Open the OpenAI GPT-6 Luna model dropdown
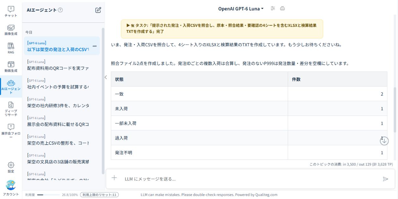The width and height of the screenshot is (398, 199). (x=241, y=9)
